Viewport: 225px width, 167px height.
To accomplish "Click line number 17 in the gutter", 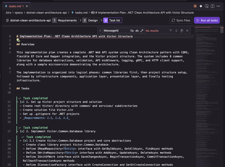I will pos(9,131).
